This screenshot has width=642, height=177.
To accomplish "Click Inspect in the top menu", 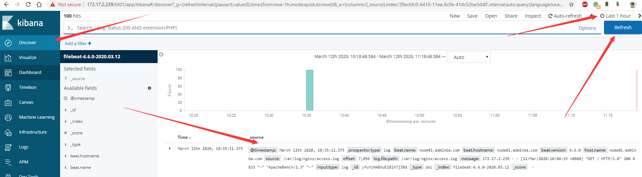I will [x=533, y=16].
